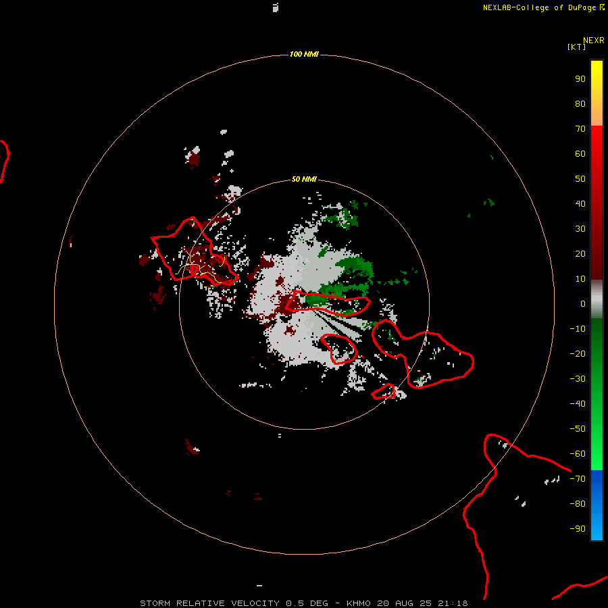Click the -90 value on the velocity scale

point(578,529)
